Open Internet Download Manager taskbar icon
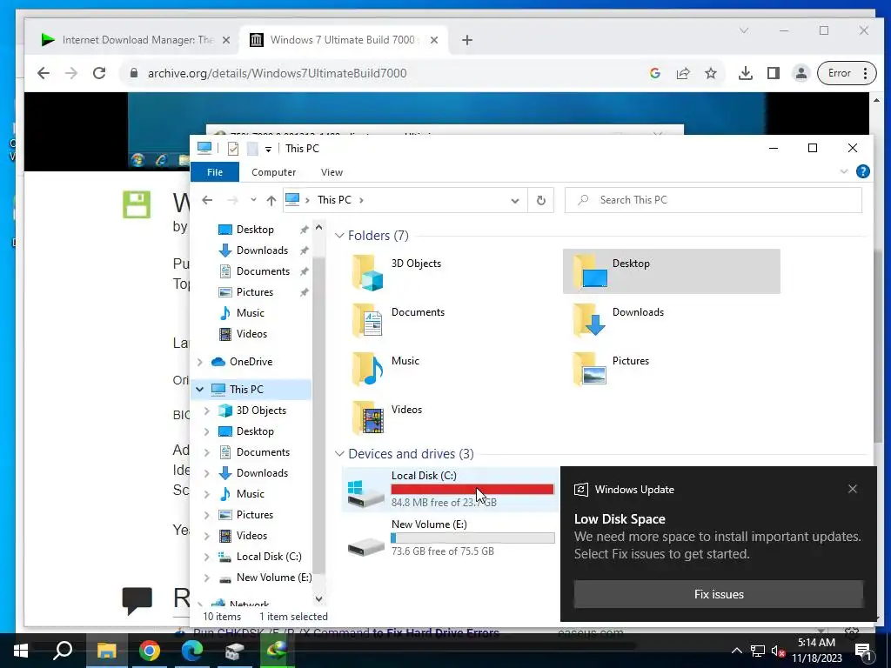The image size is (891, 668). pos(277,651)
